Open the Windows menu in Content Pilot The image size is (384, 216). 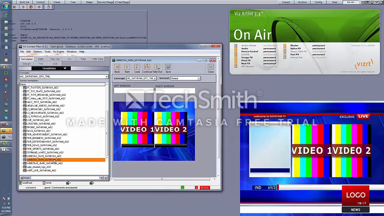coord(72,52)
